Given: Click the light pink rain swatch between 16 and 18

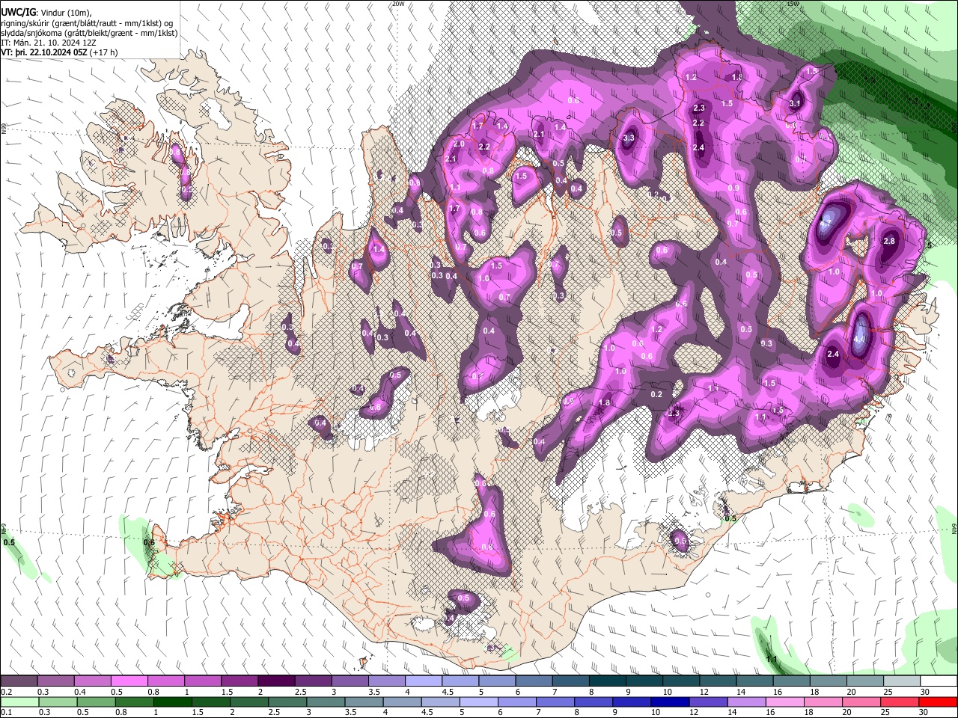Looking at the screenshot, I should click(x=784, y=702).
